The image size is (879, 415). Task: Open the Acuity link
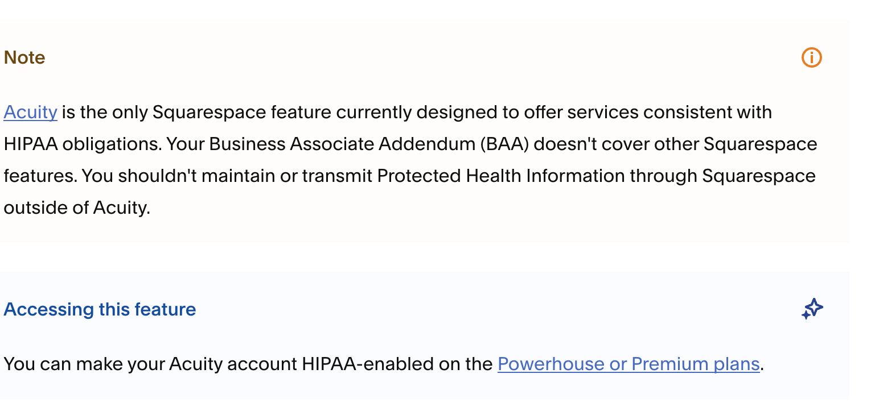pyautogui.click(x=30, y=112)
